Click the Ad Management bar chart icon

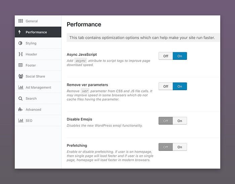tap(21, 87)
